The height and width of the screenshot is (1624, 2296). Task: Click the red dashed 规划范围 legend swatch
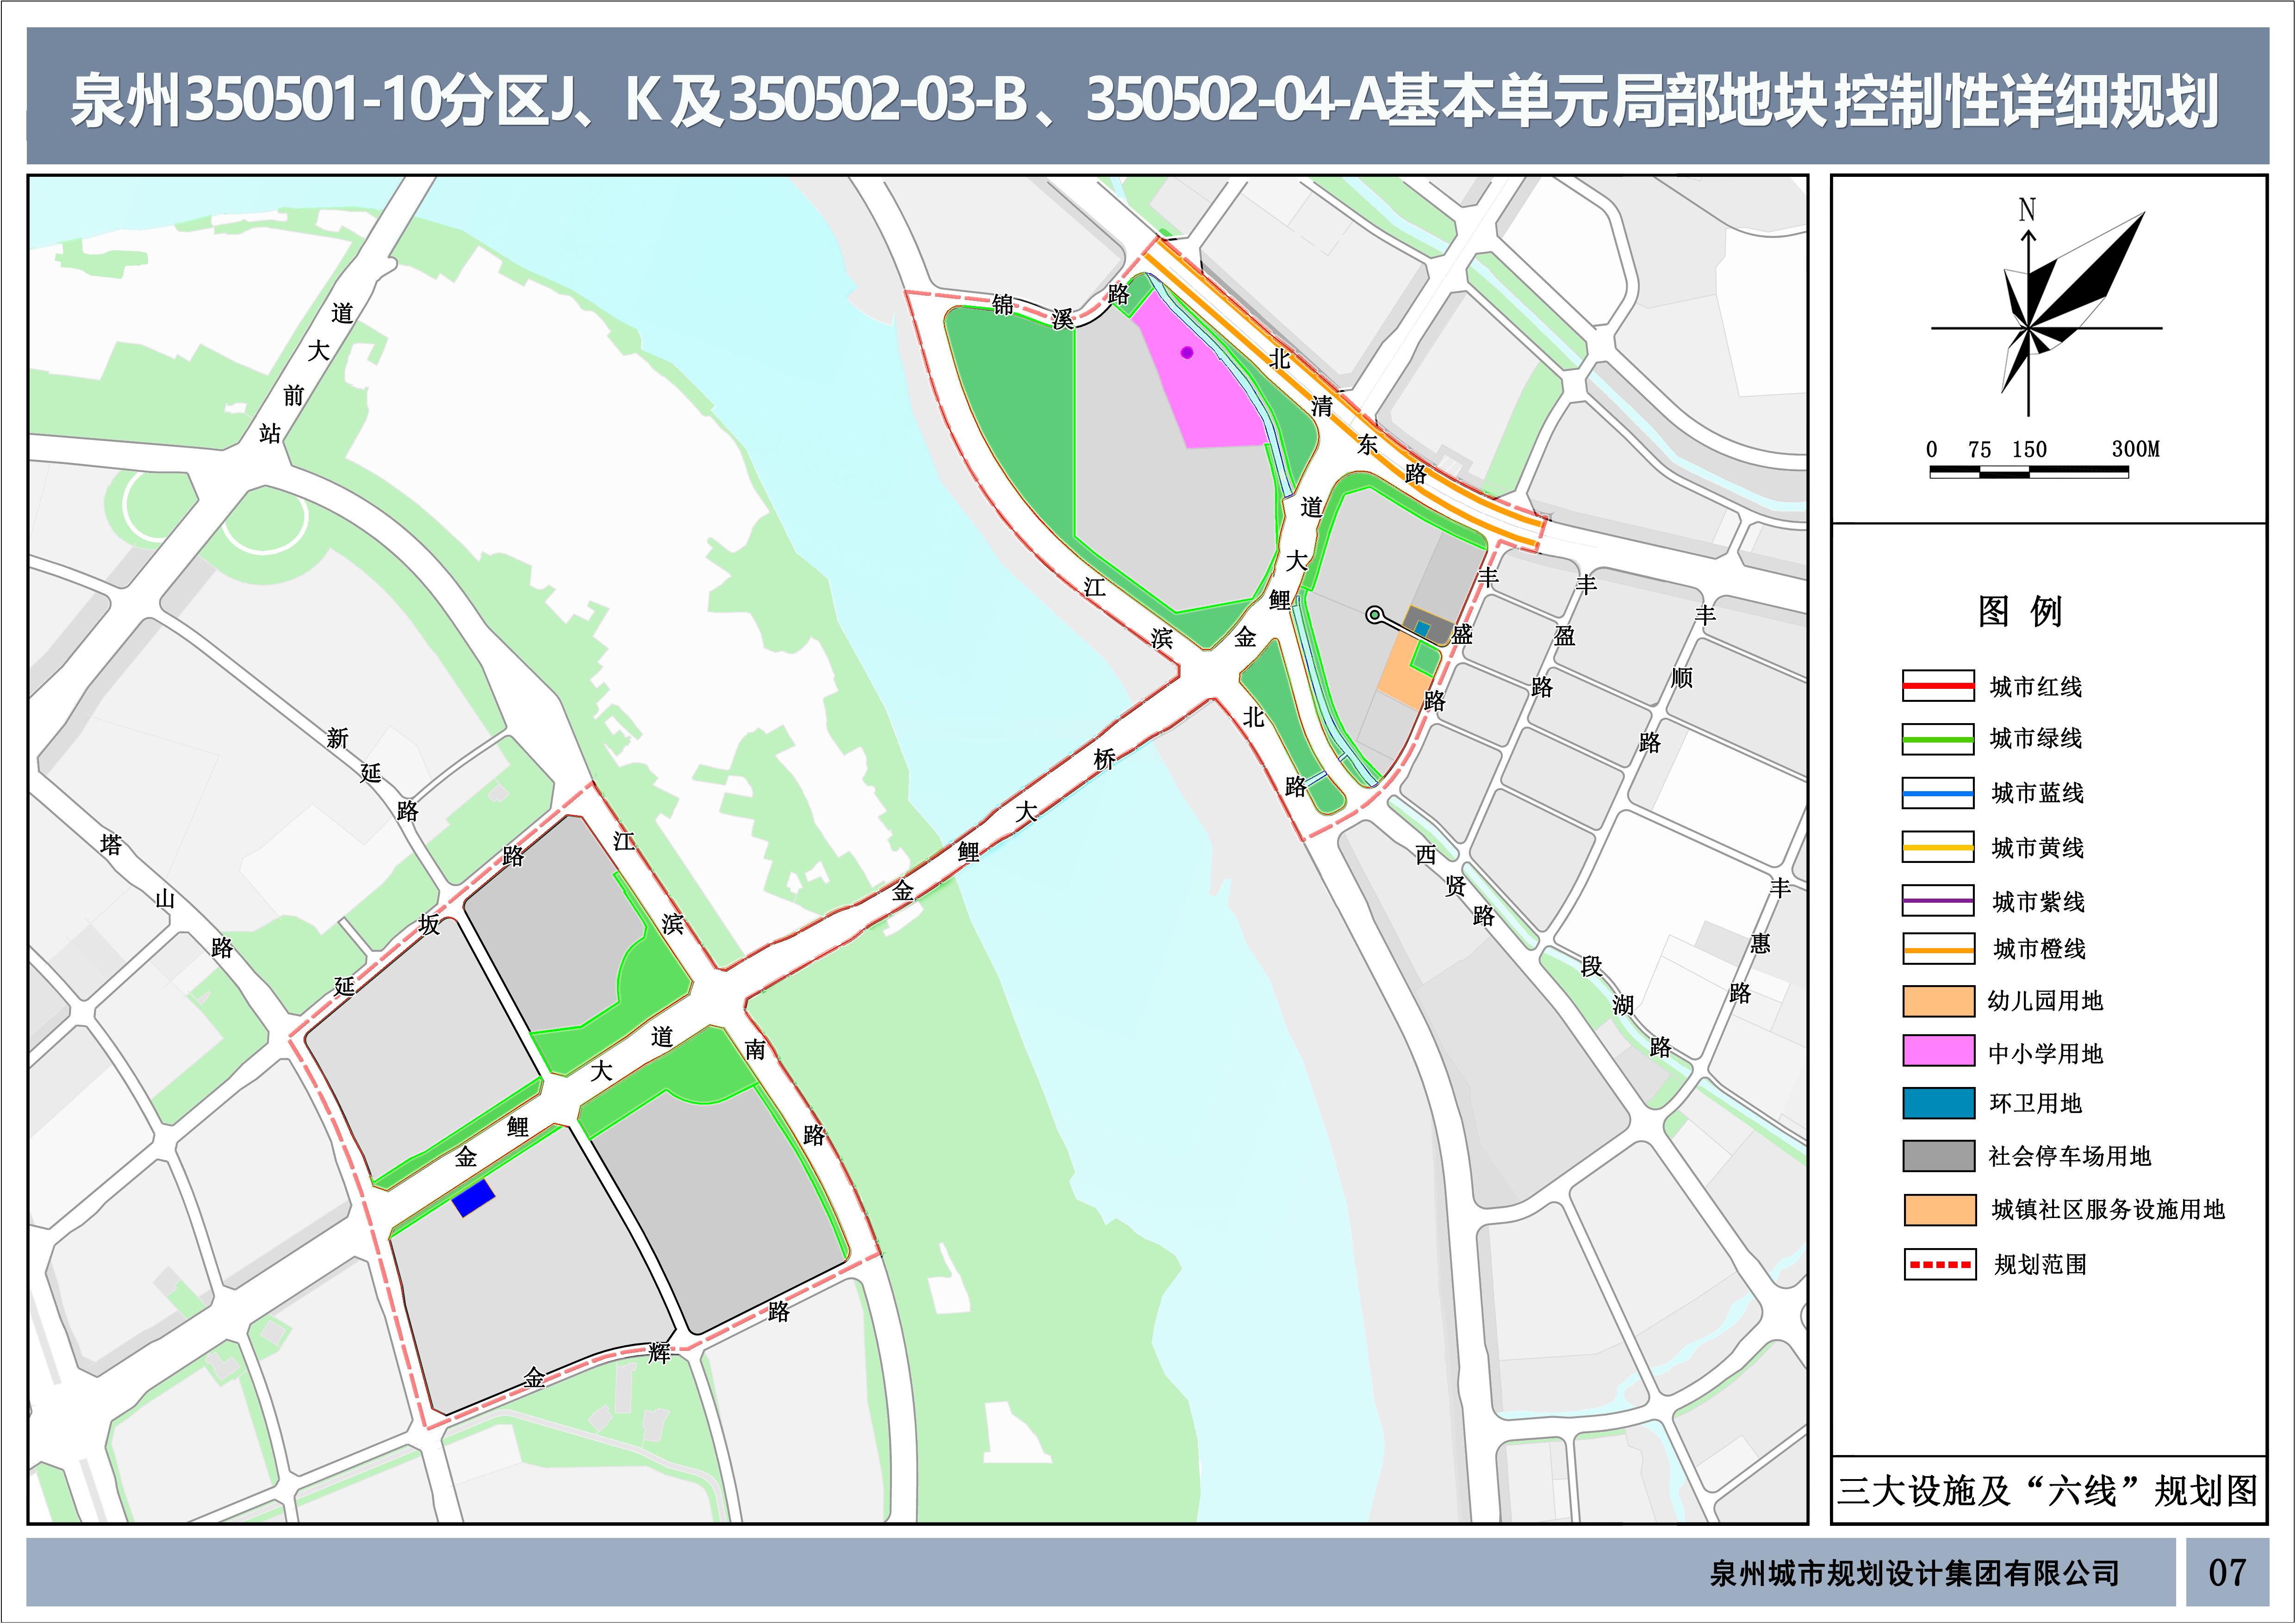point(1940,1264)
